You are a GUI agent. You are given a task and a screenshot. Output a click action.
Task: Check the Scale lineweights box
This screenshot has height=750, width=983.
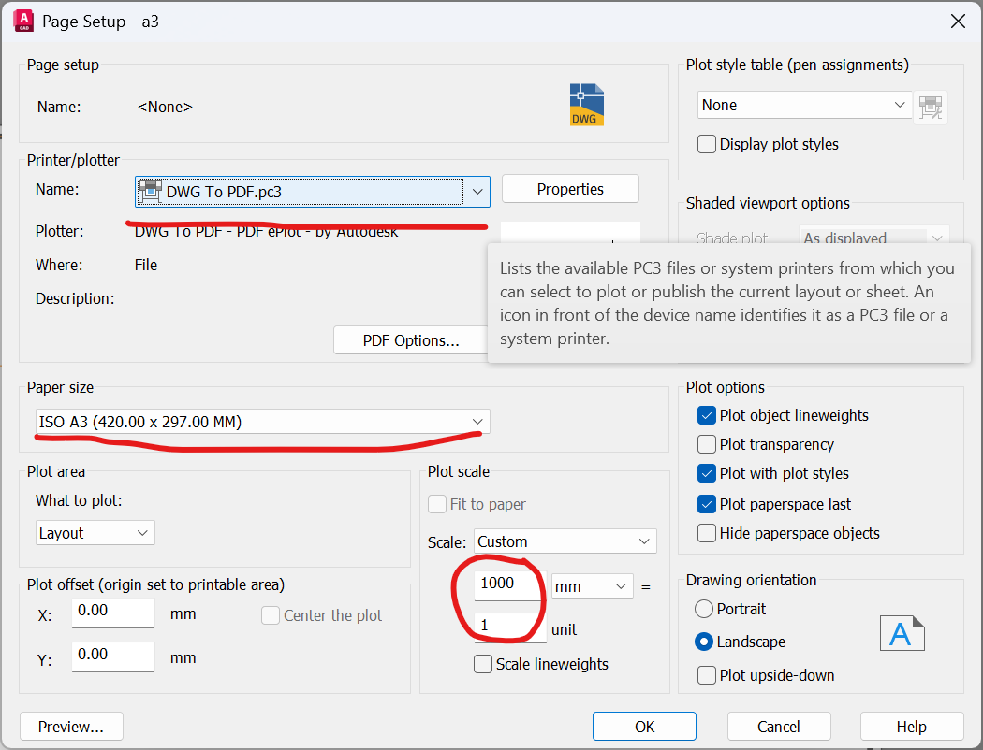click(483, 664)
